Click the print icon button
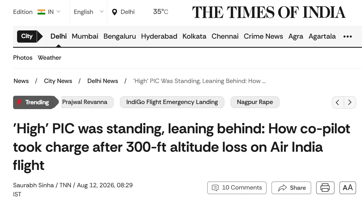The image size is (362, 206). tap(325, 188)
